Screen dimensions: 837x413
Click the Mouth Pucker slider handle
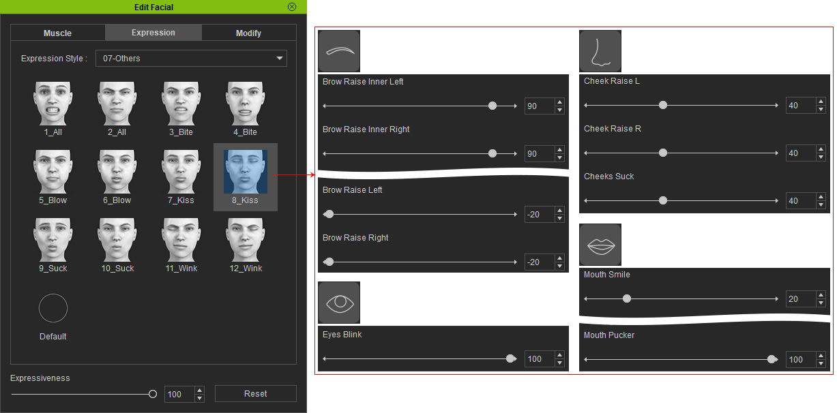point(772,359)
